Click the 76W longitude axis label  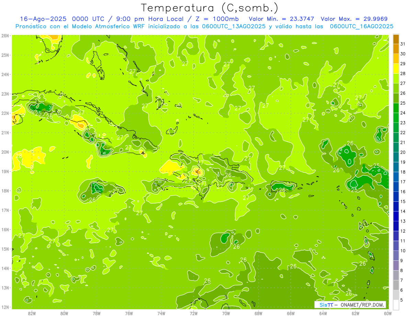pyautogui.click(x=129, y=313)
